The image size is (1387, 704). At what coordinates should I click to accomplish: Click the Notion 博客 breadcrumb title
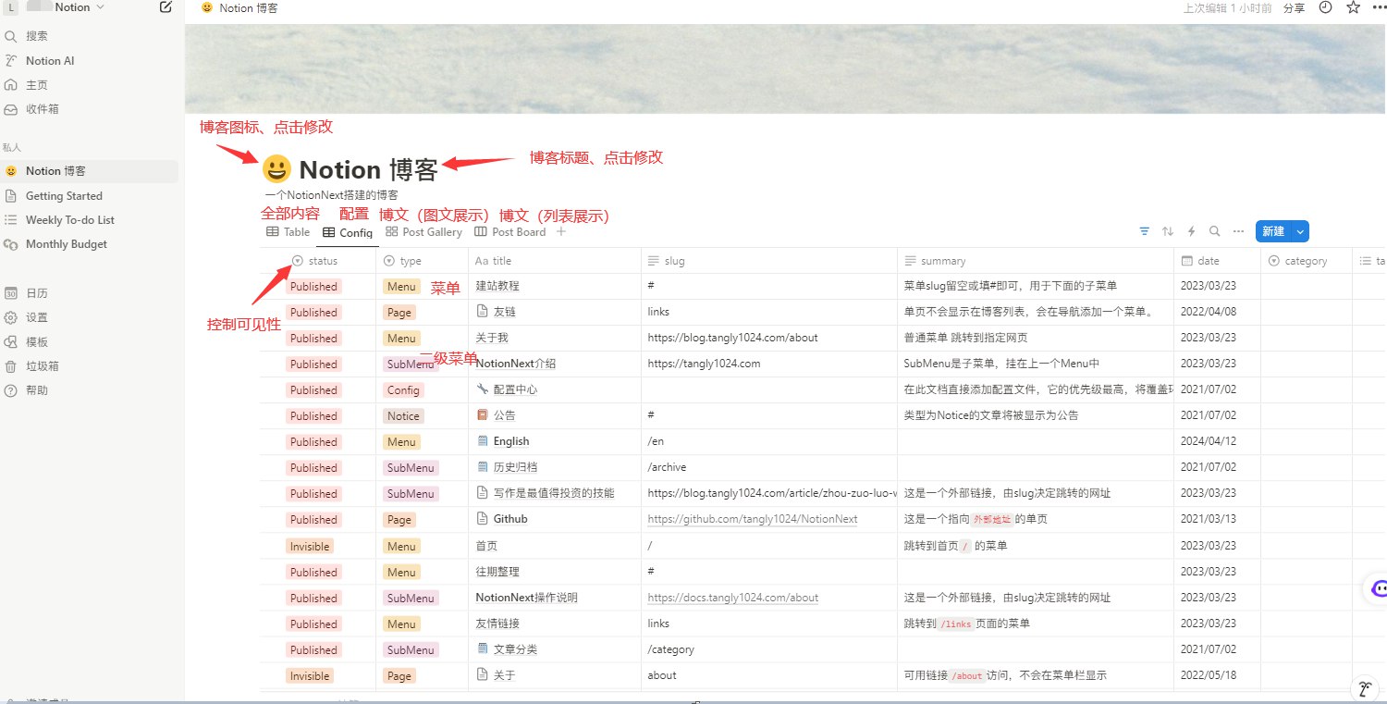(x=249, y=8)
